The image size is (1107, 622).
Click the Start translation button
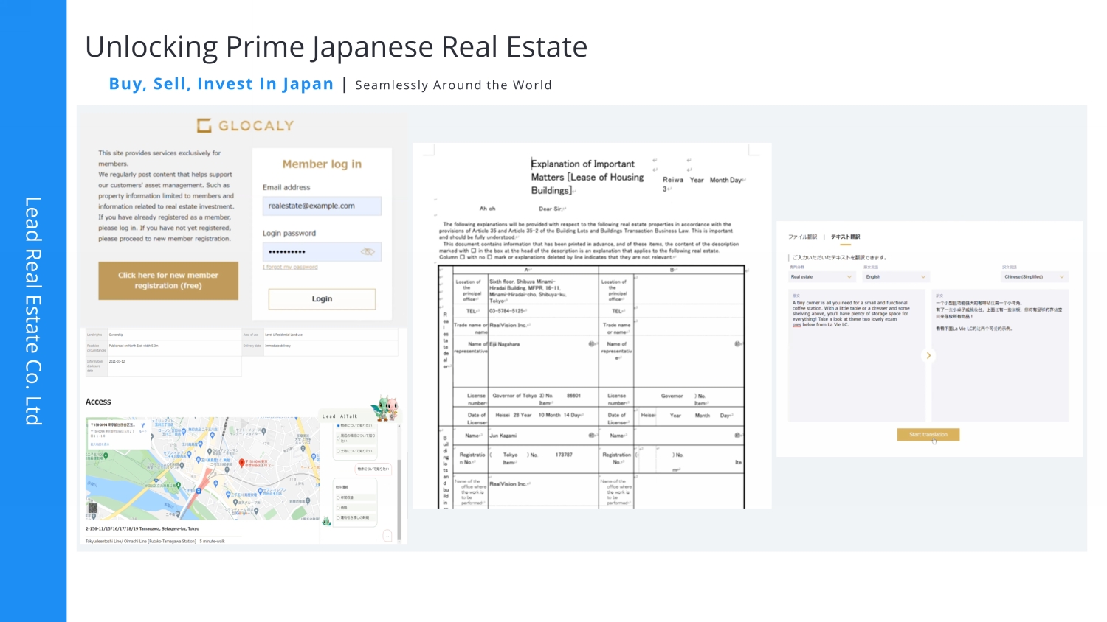tap(928, 435)
